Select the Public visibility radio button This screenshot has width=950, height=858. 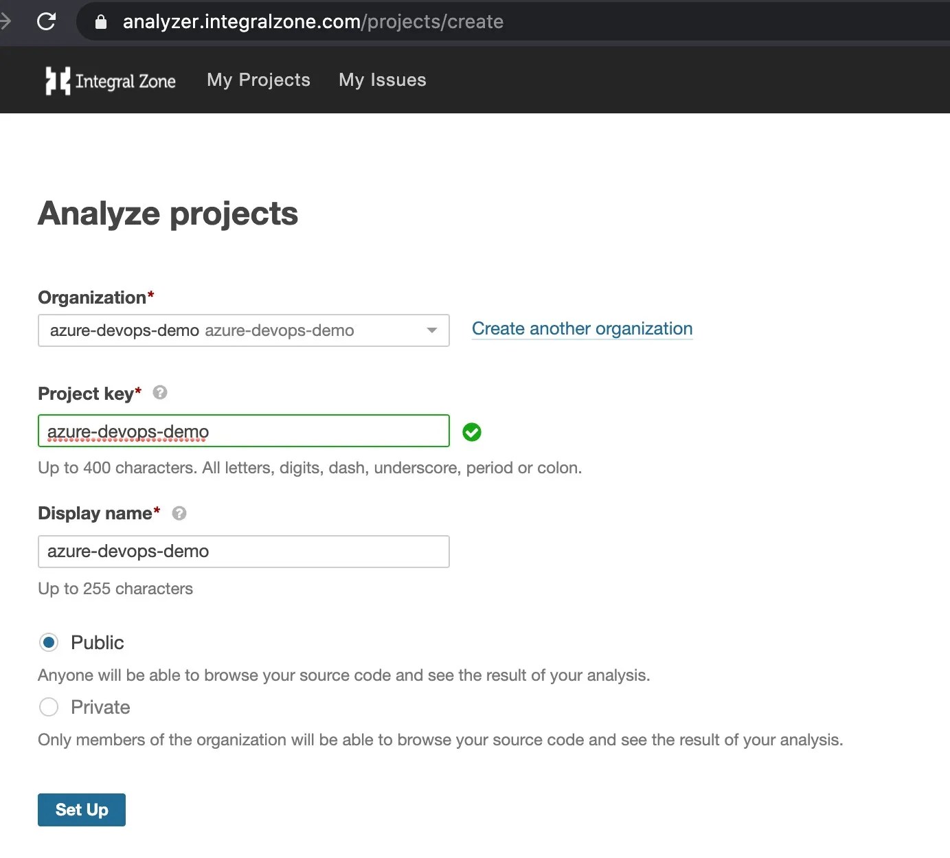[x=49, y=642]
